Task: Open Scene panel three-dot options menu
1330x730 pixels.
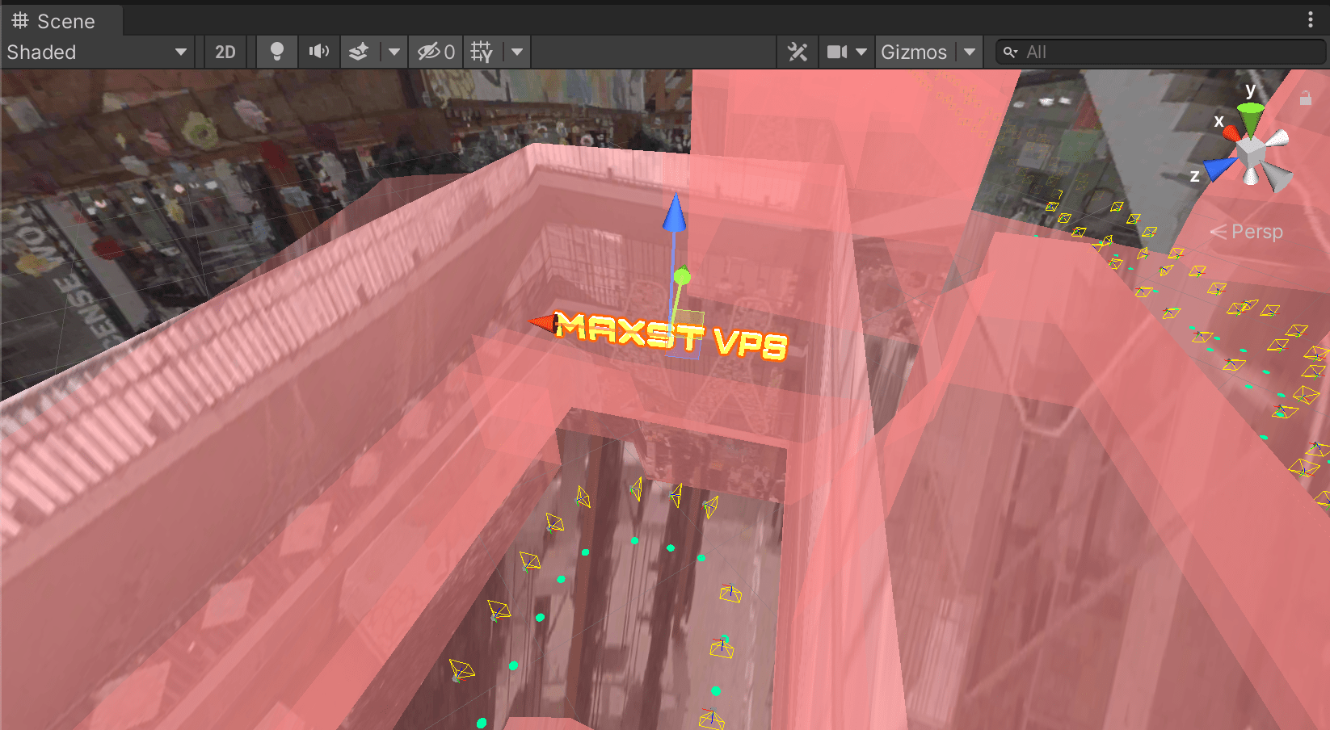Action: (x=1311, y=20)
